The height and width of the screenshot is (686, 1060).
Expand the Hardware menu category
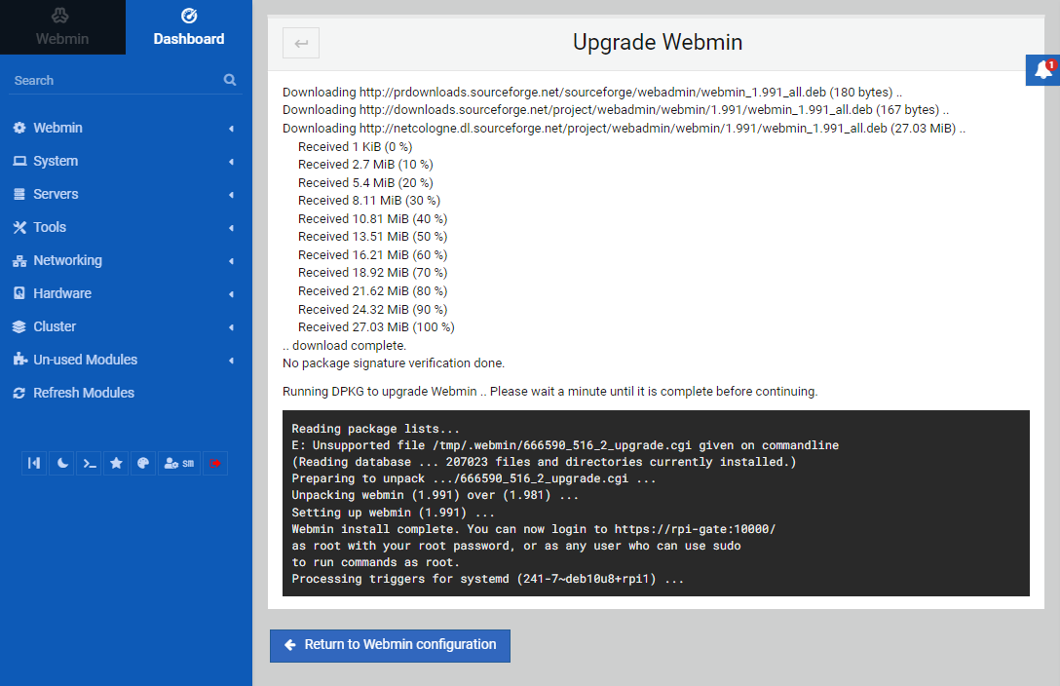point(126,293)
